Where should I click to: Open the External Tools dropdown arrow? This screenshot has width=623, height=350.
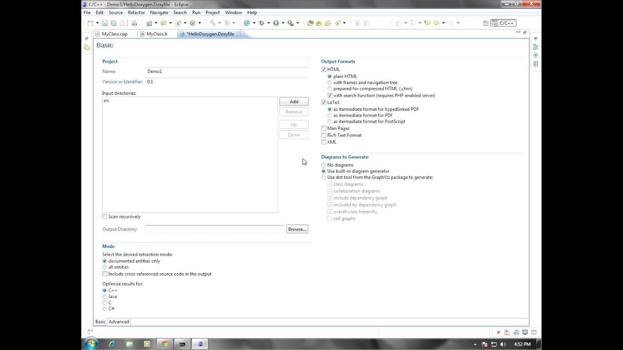coord(297,23)
